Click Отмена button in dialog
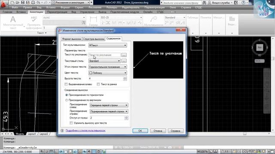Screen dimensions: 275x154 pyautogui.click(x=158, y=131)
